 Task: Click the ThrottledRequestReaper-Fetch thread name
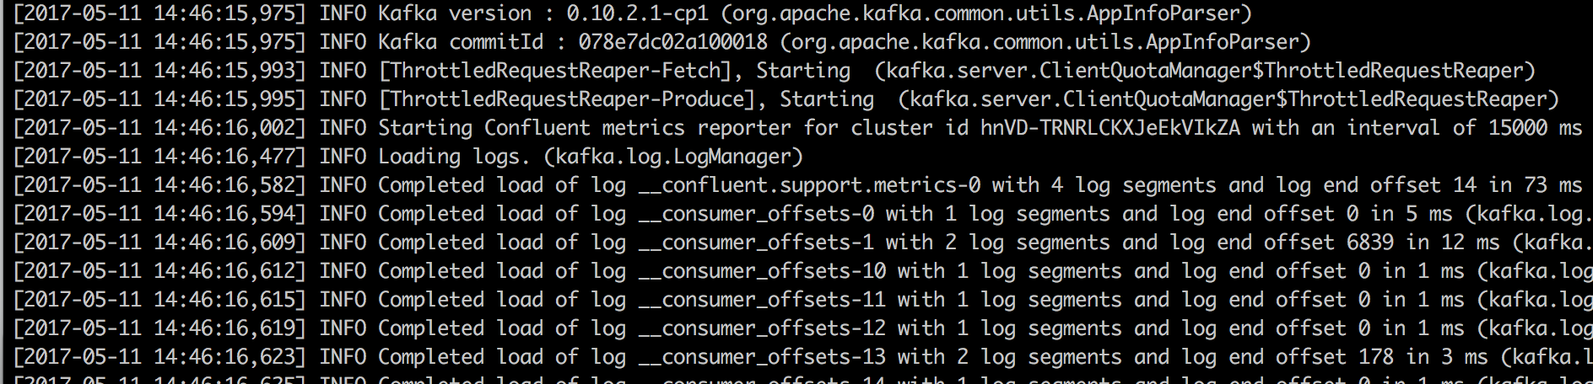click(x=555, y=71)
